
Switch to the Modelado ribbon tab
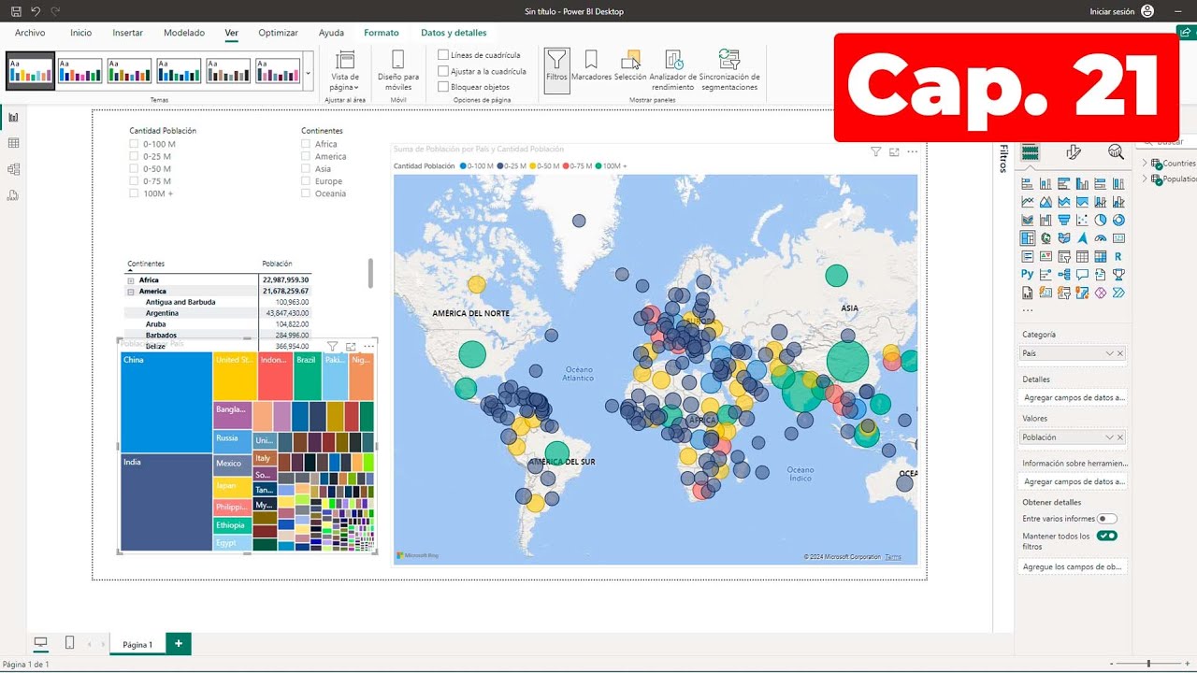click(184, 33)
